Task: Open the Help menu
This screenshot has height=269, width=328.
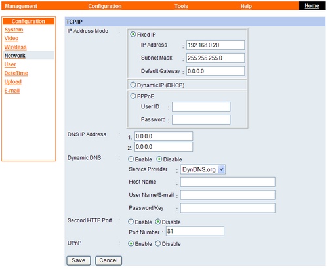Action: [x=246, y=6]
